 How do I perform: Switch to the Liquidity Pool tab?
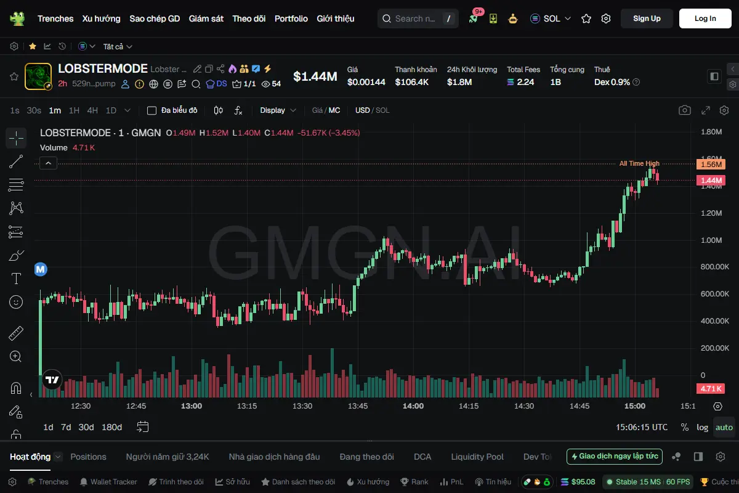477,457
